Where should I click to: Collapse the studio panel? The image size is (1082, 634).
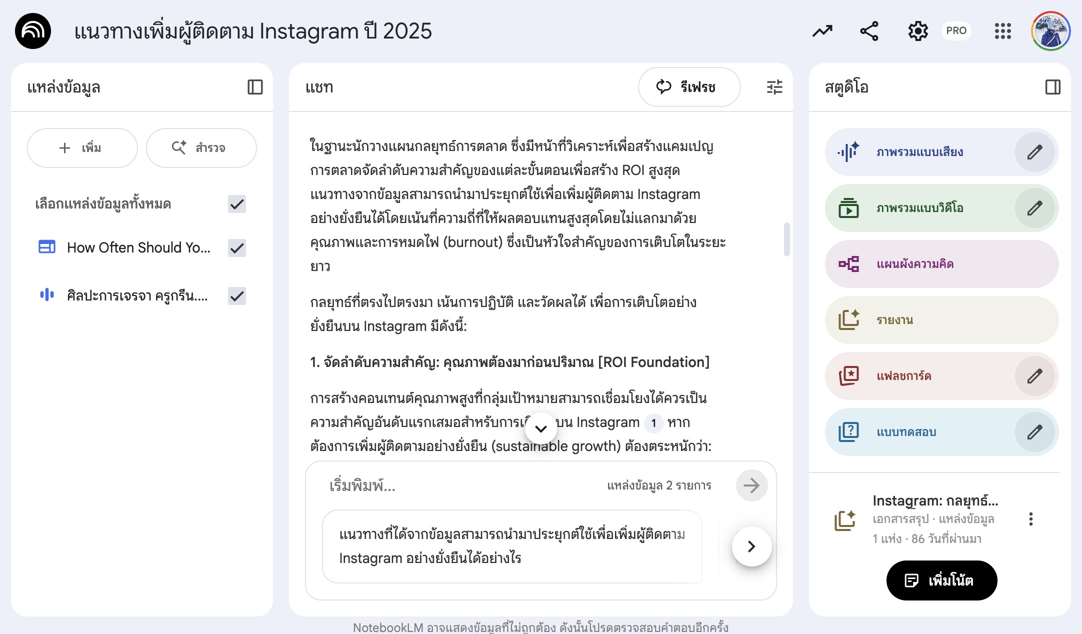1052,87
